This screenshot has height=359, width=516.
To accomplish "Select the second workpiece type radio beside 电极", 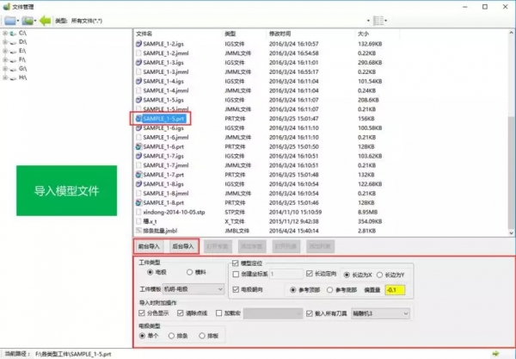I will click(x=189, y=272).
